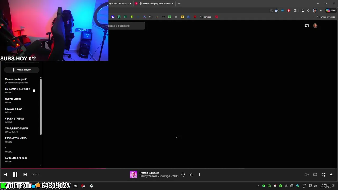Like Perros Salvajes with thumbs up
The image size is (338, 190).
pos(191,174)
